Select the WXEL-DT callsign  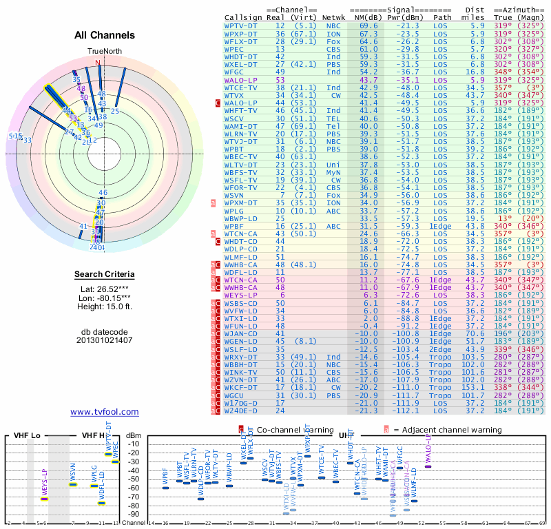(240, 64)
